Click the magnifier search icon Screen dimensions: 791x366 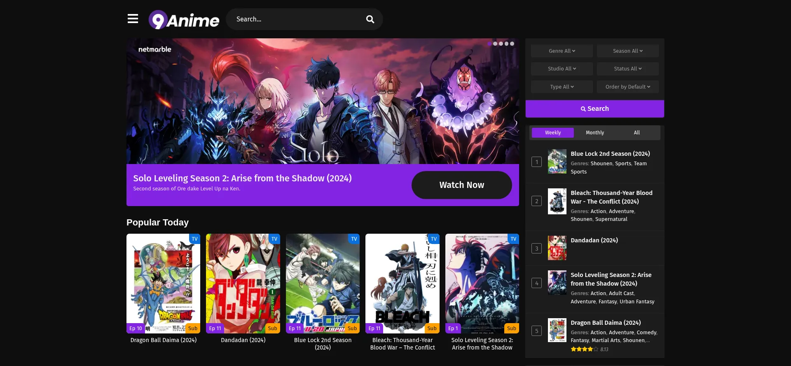370,19
